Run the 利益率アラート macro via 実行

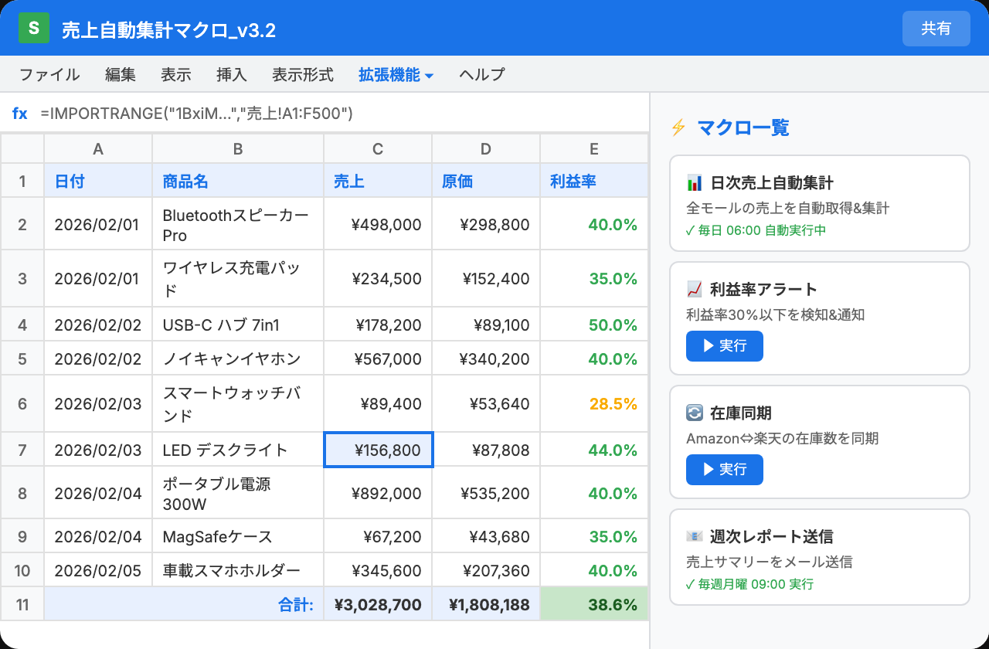[724, 346]
